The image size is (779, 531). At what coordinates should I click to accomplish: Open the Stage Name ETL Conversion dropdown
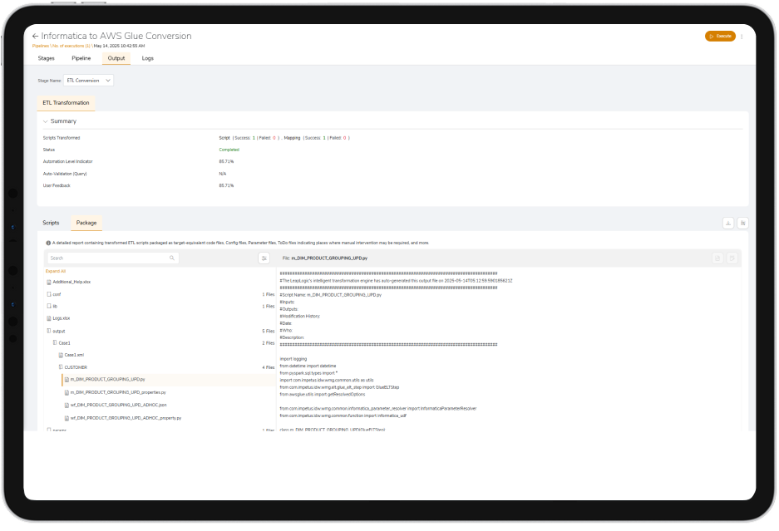pos(89,81)
